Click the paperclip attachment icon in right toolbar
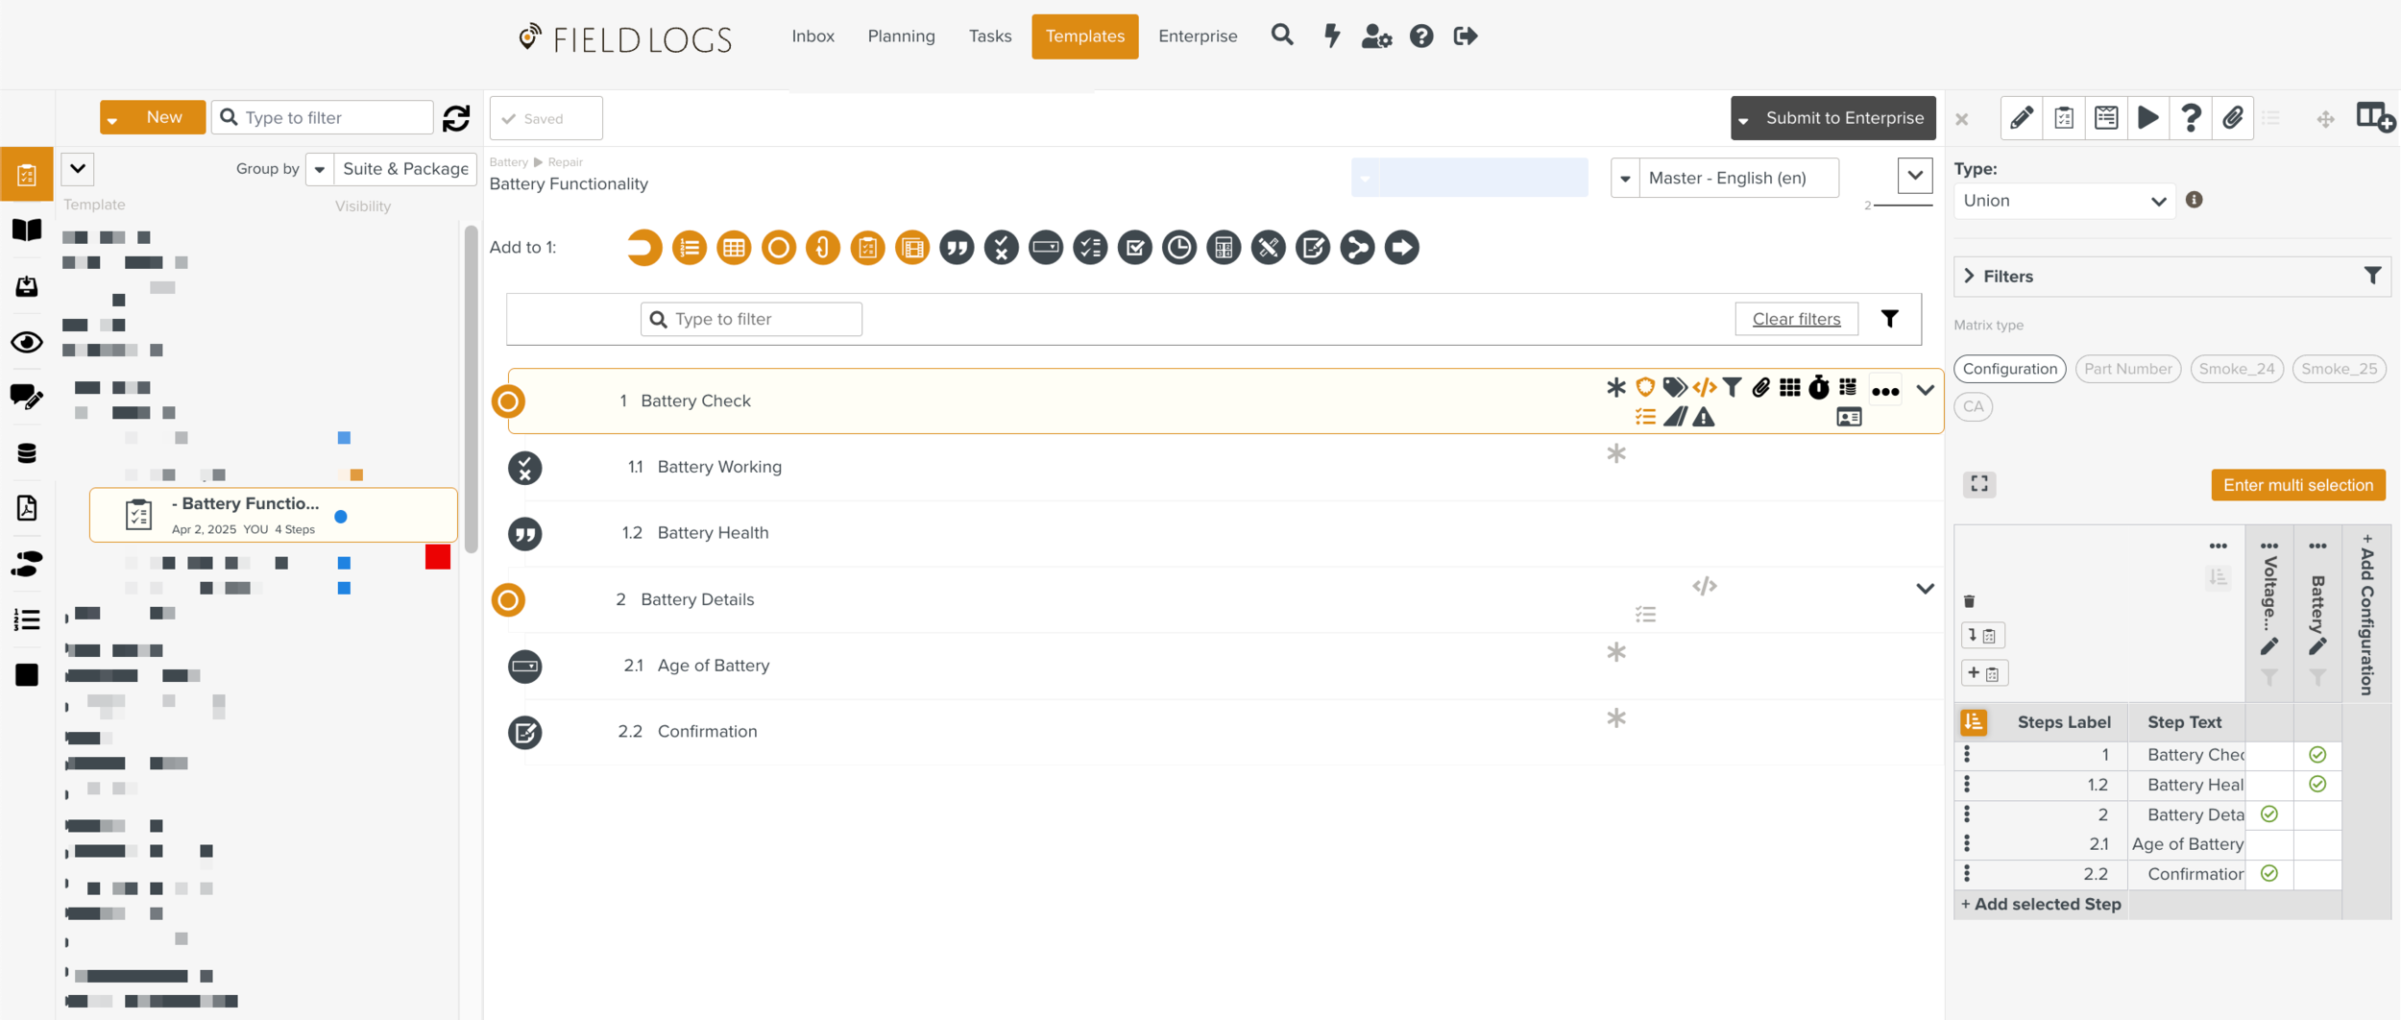This screenshot has width=2401, height=1020. point(2232,118)
